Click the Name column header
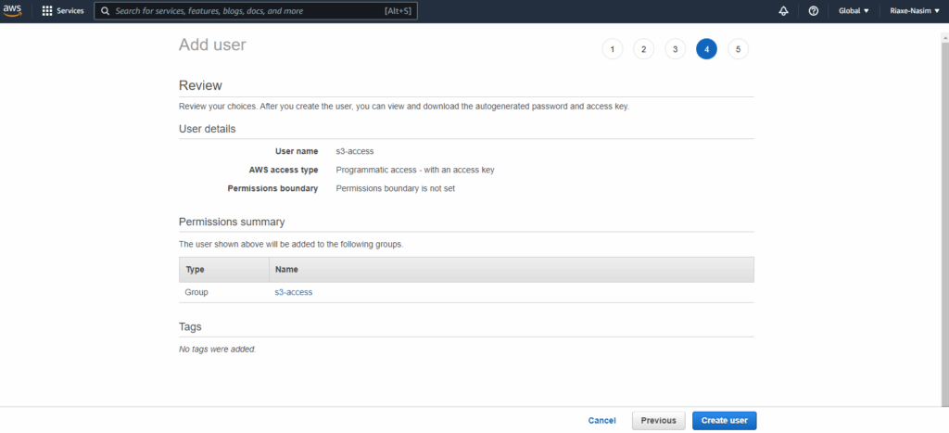This screenshot has height=433, width=949. tap(286, 270)
